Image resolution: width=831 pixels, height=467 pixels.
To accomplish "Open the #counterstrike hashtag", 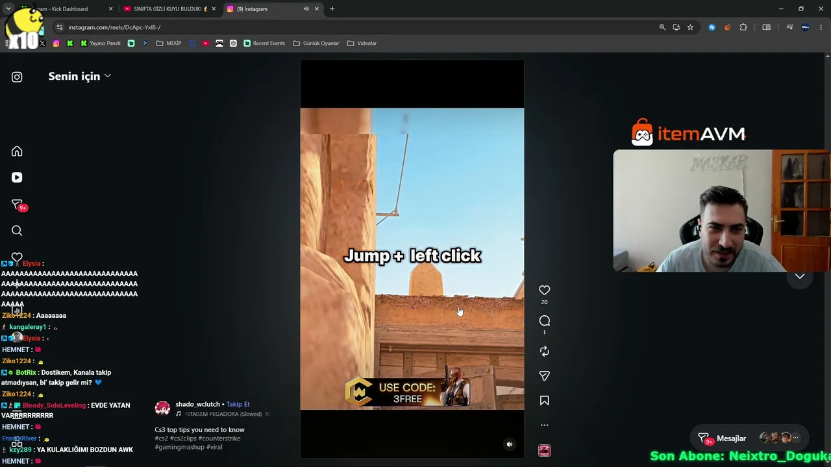I will point(219,438).
